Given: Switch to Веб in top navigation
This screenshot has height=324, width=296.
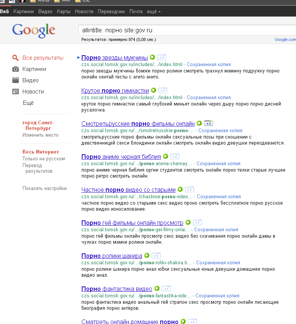Looking at the screenshot, I should [x=5, y=11].
